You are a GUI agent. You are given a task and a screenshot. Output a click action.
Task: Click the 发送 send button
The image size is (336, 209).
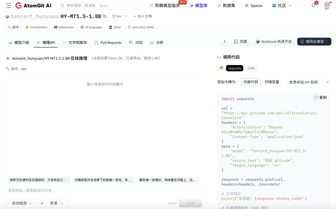pyautogui.click(x=190, y=203)
